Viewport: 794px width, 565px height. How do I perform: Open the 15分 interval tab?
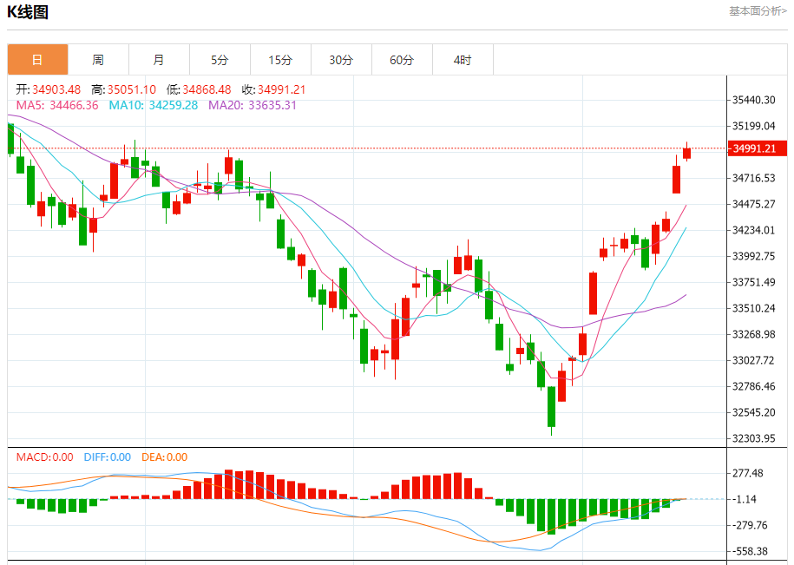pos(280,60)
